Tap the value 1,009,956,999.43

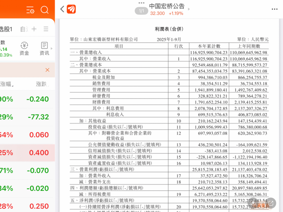point(211,127)
